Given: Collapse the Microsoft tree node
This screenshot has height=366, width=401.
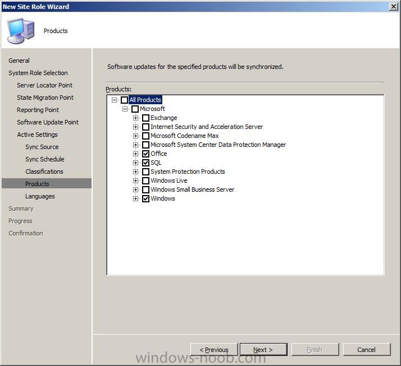Looking at the screenshot, I should tap(125, 109).
